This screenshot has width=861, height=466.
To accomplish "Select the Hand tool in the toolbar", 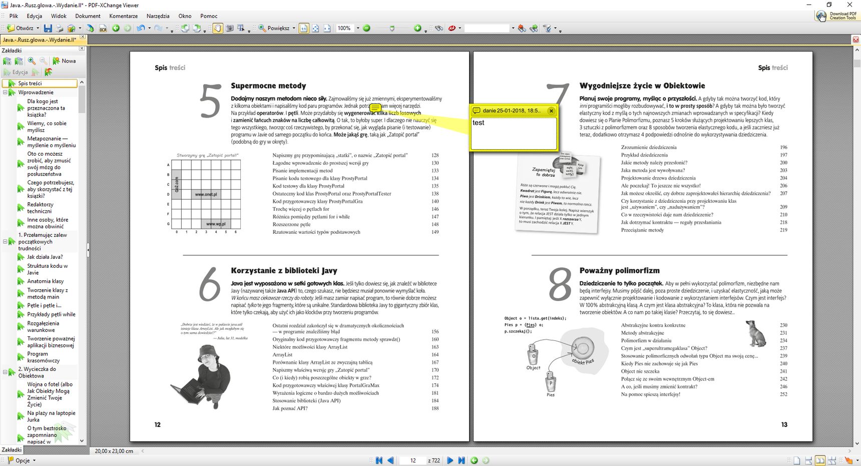I will (218, 28).
